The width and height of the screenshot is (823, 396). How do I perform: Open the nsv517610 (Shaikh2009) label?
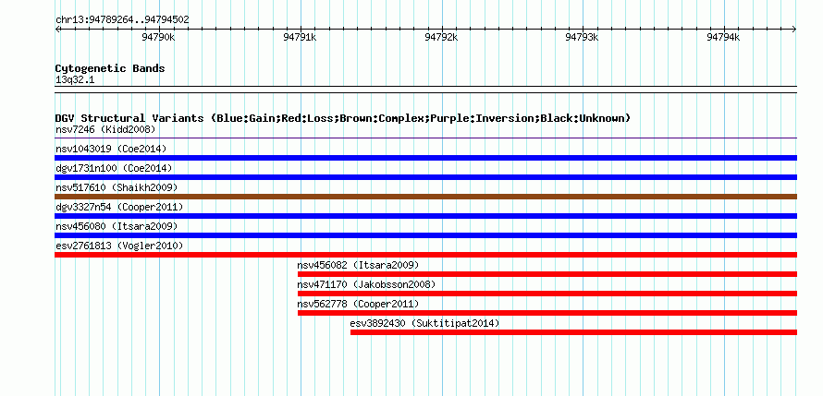coord(117,187)
